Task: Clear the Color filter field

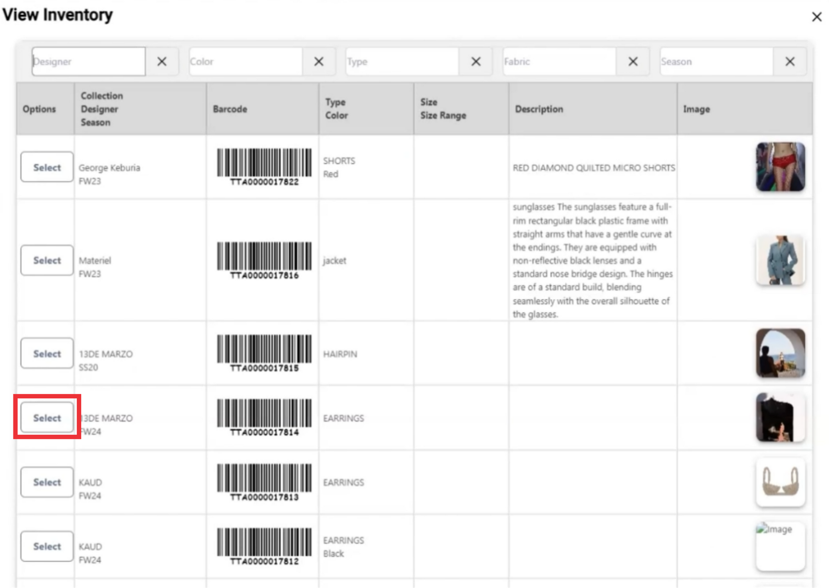Action: point(319,62)
